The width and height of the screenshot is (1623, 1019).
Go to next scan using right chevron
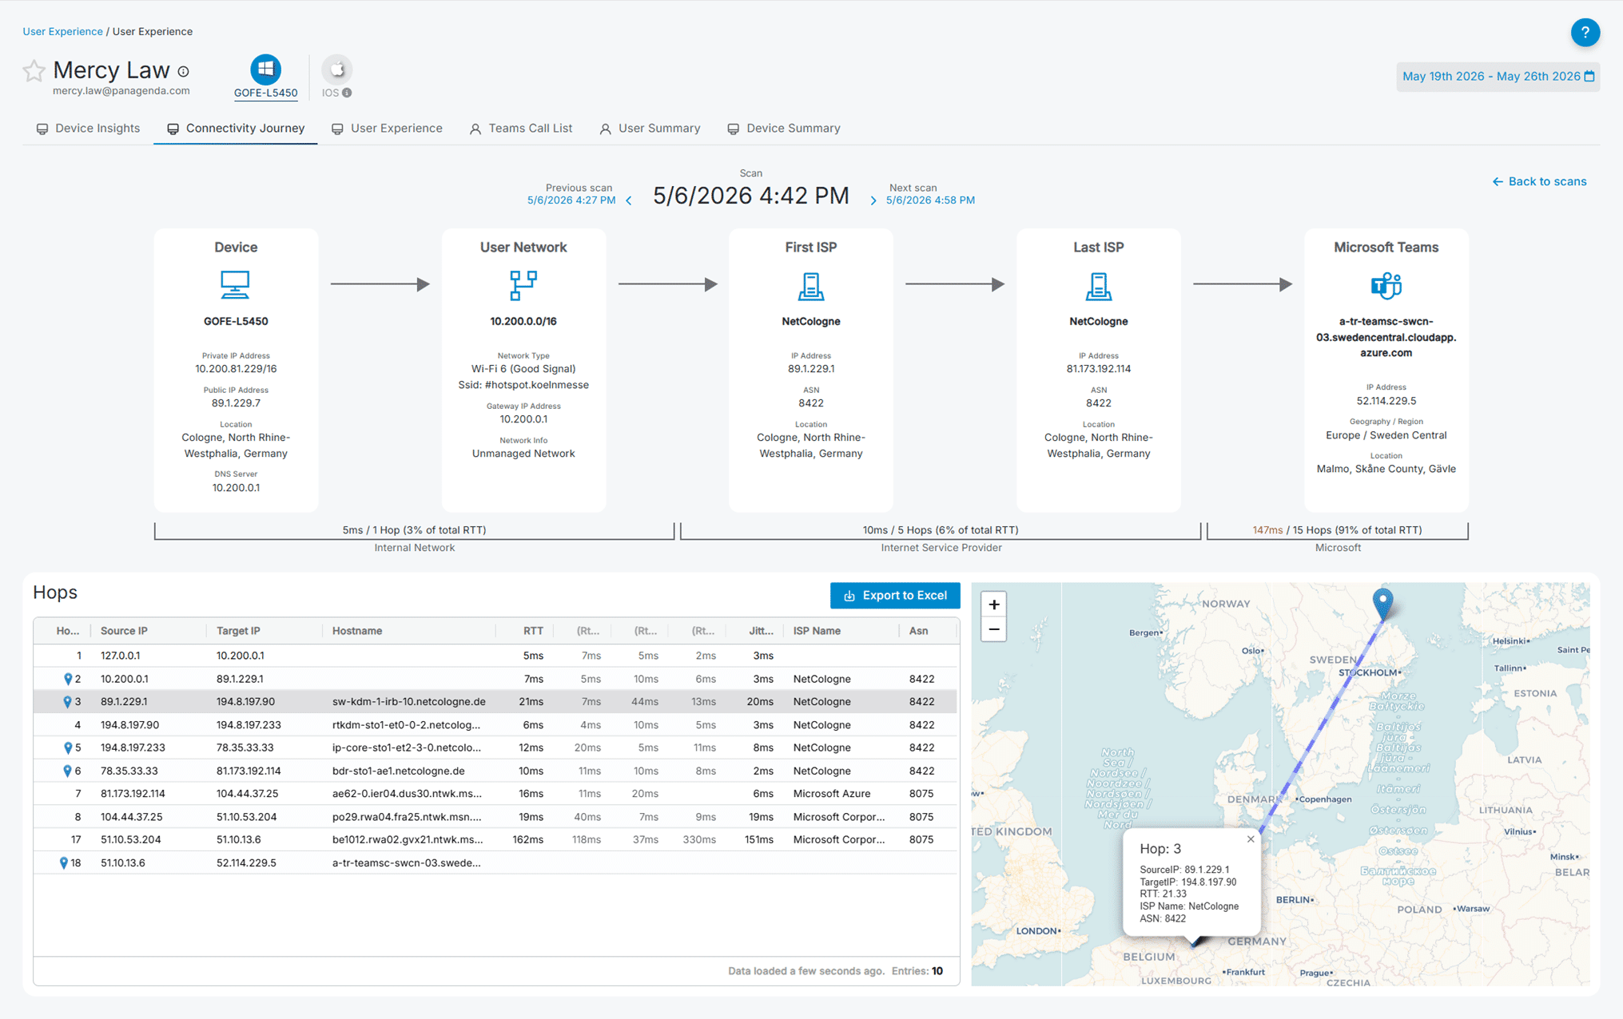coord(873,200)
